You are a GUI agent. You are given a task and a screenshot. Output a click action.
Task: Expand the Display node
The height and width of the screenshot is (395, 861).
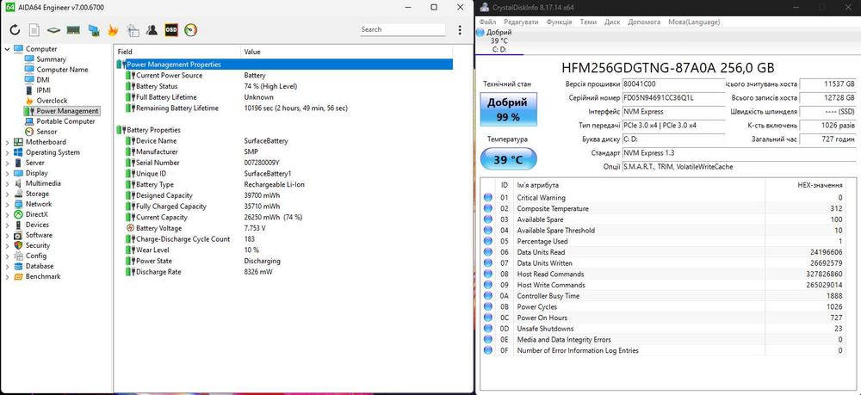tap(7, 173)
